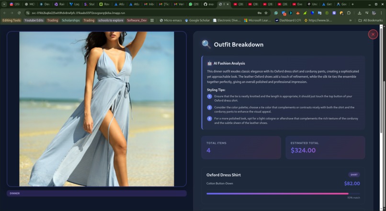Click the teal circular extension icon

point(276,13)
